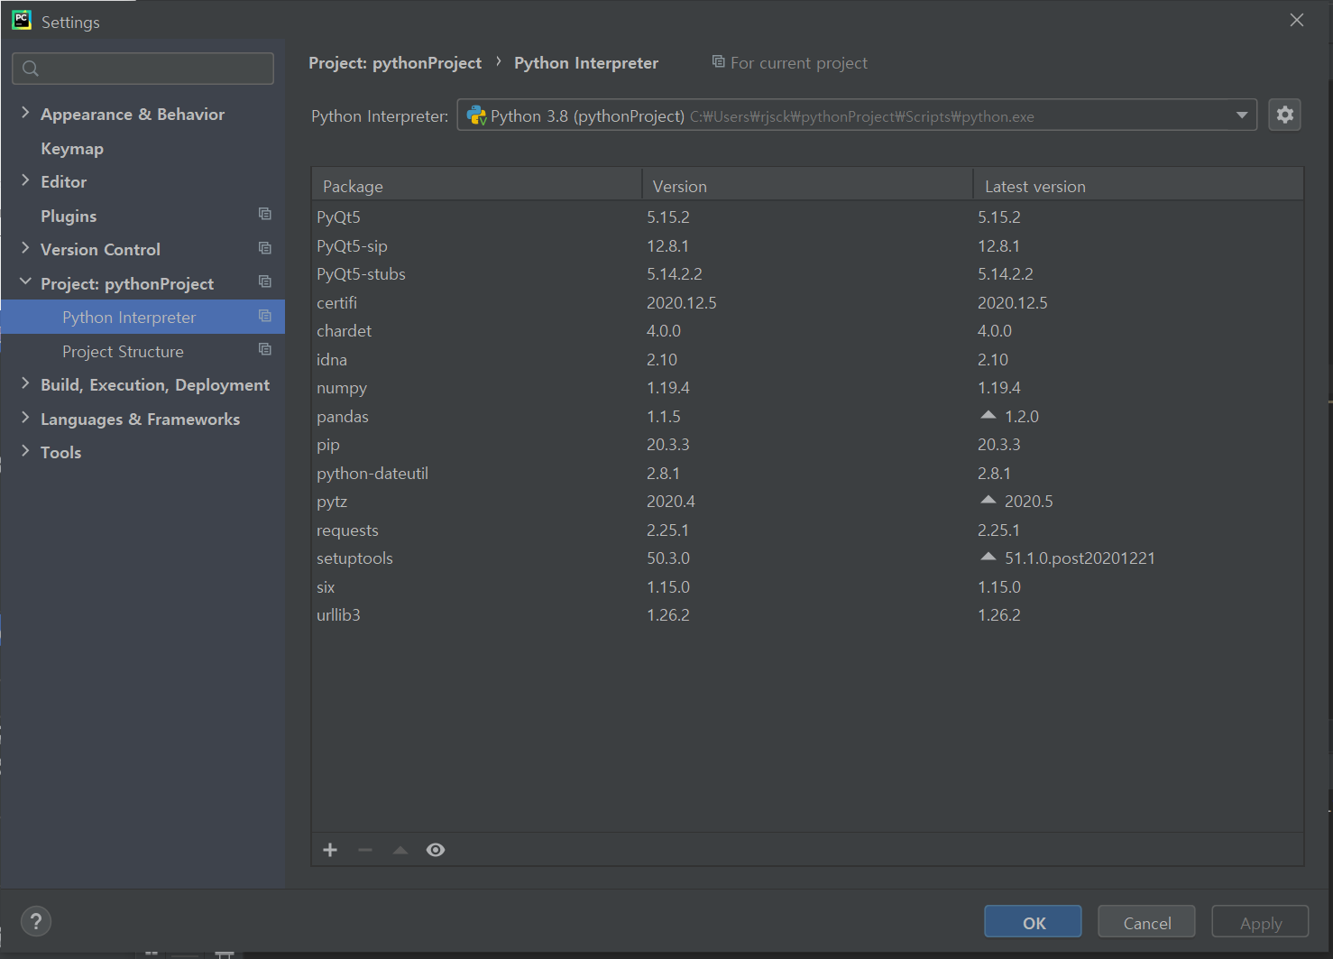Select the setuptools package row
The image size is (1333, 959).
point(807,558)
